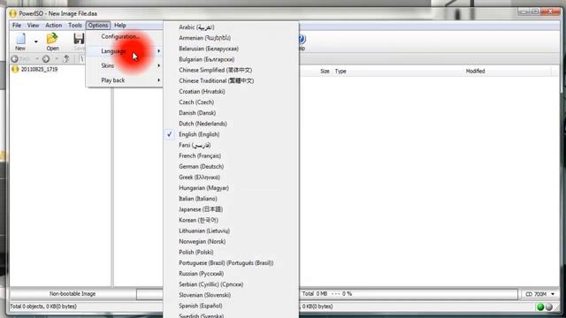Screen dimensions: 566x318
Task: Choose German (Deutsch) language
Action: (x=231, y=167)
